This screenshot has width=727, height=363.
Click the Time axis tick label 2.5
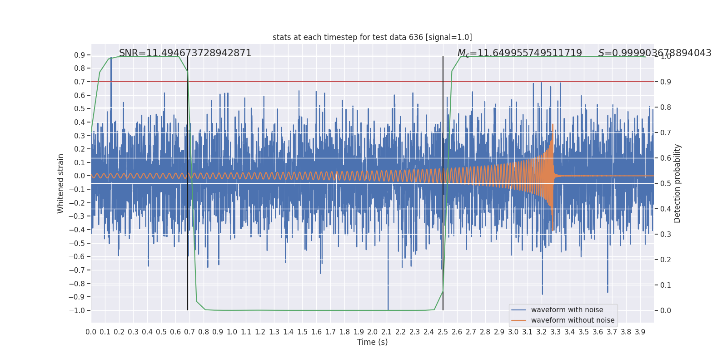443,332
